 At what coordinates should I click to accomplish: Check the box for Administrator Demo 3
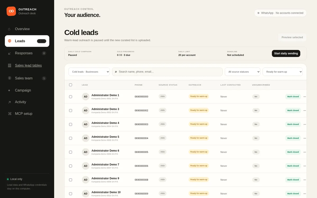pos(71,110)
